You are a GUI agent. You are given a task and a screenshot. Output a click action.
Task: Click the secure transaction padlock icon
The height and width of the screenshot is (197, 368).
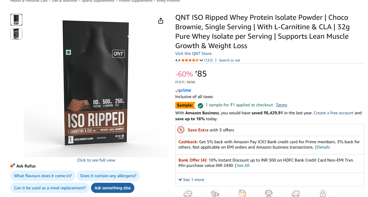click(x=323, y=194)
